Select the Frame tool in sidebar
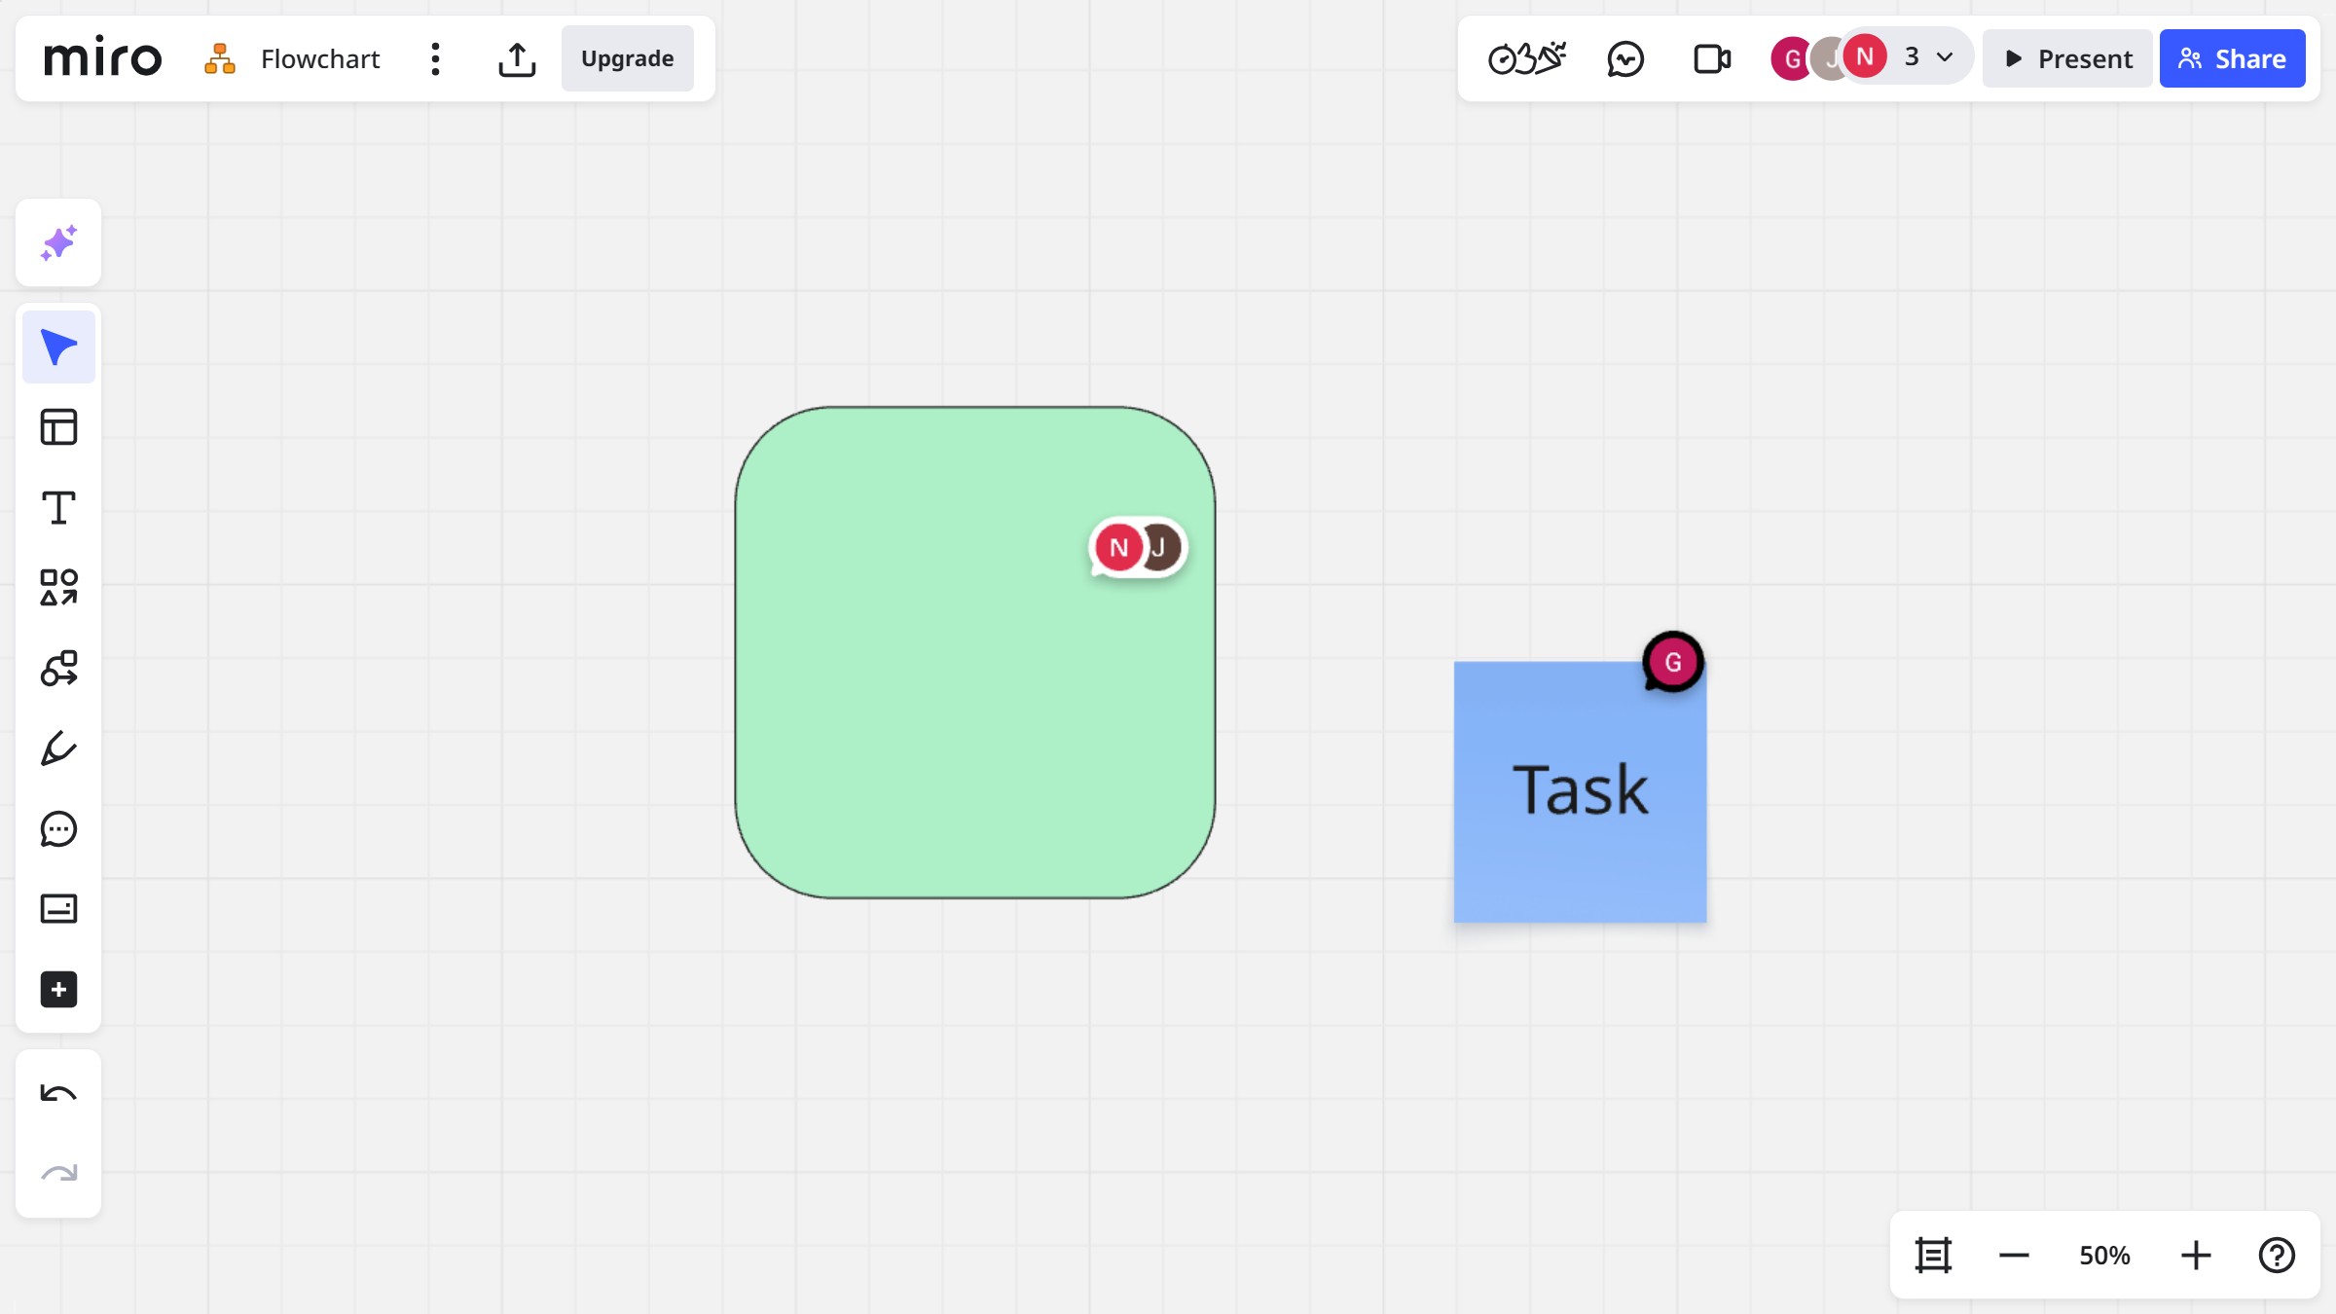2336x1314 pixels. click(x=58, y=909)
